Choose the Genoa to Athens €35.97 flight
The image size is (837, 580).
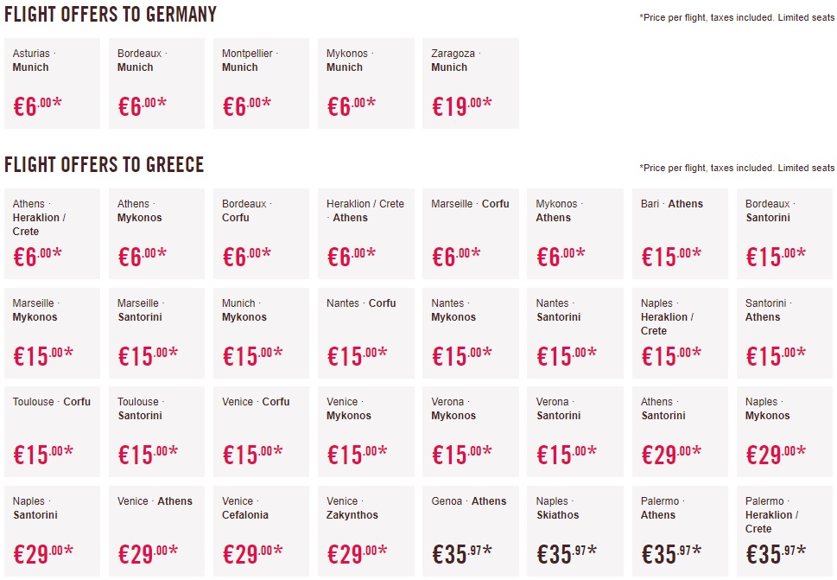[471, 531]
